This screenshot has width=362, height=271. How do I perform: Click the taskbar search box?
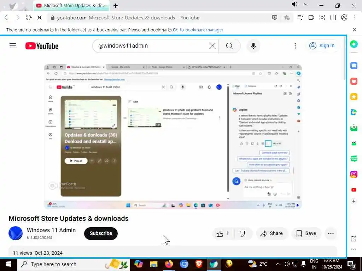pyautogui.click(x=74, y=264)
